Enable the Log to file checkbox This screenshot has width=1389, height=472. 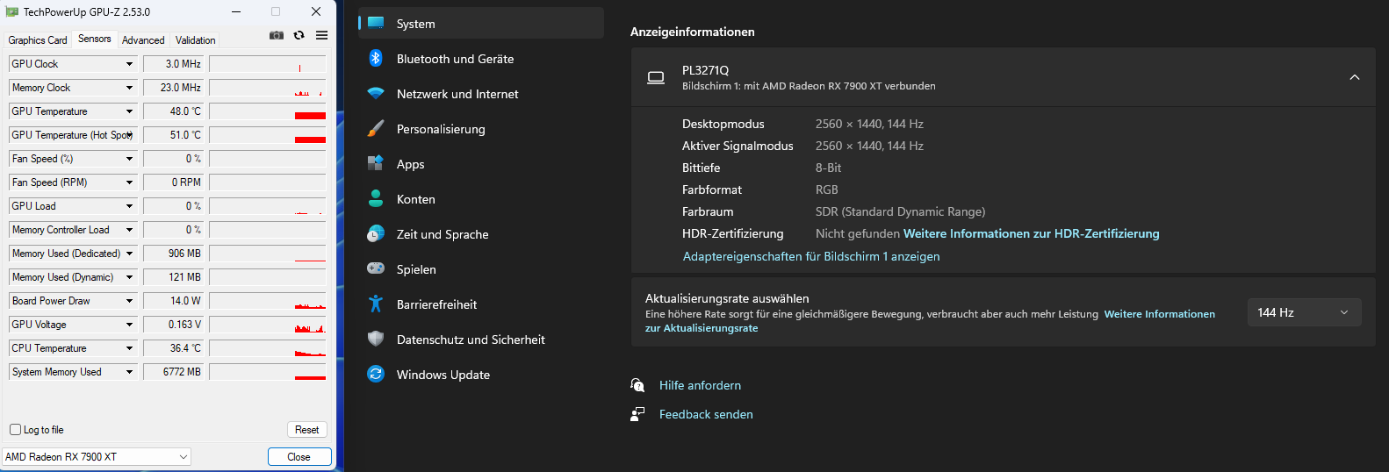tap(16, 430)
